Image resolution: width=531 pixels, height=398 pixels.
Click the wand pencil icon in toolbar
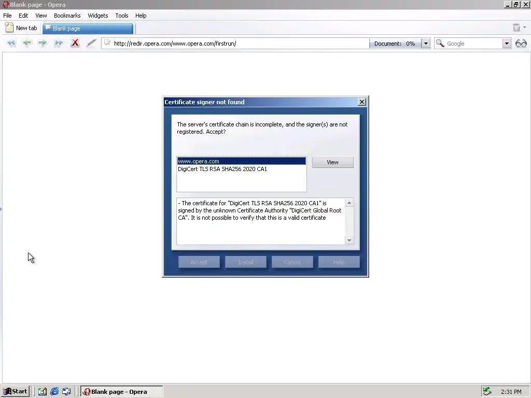pyautogui.click(x=91, y=43)
